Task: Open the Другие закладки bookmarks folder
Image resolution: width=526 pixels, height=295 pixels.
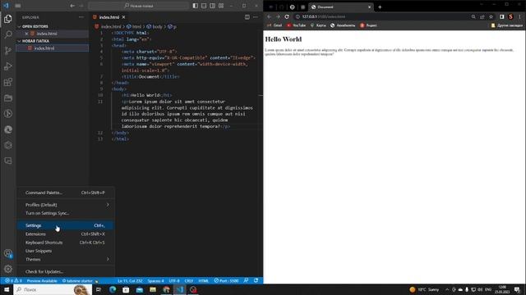Action: click(x=506, y=25)
